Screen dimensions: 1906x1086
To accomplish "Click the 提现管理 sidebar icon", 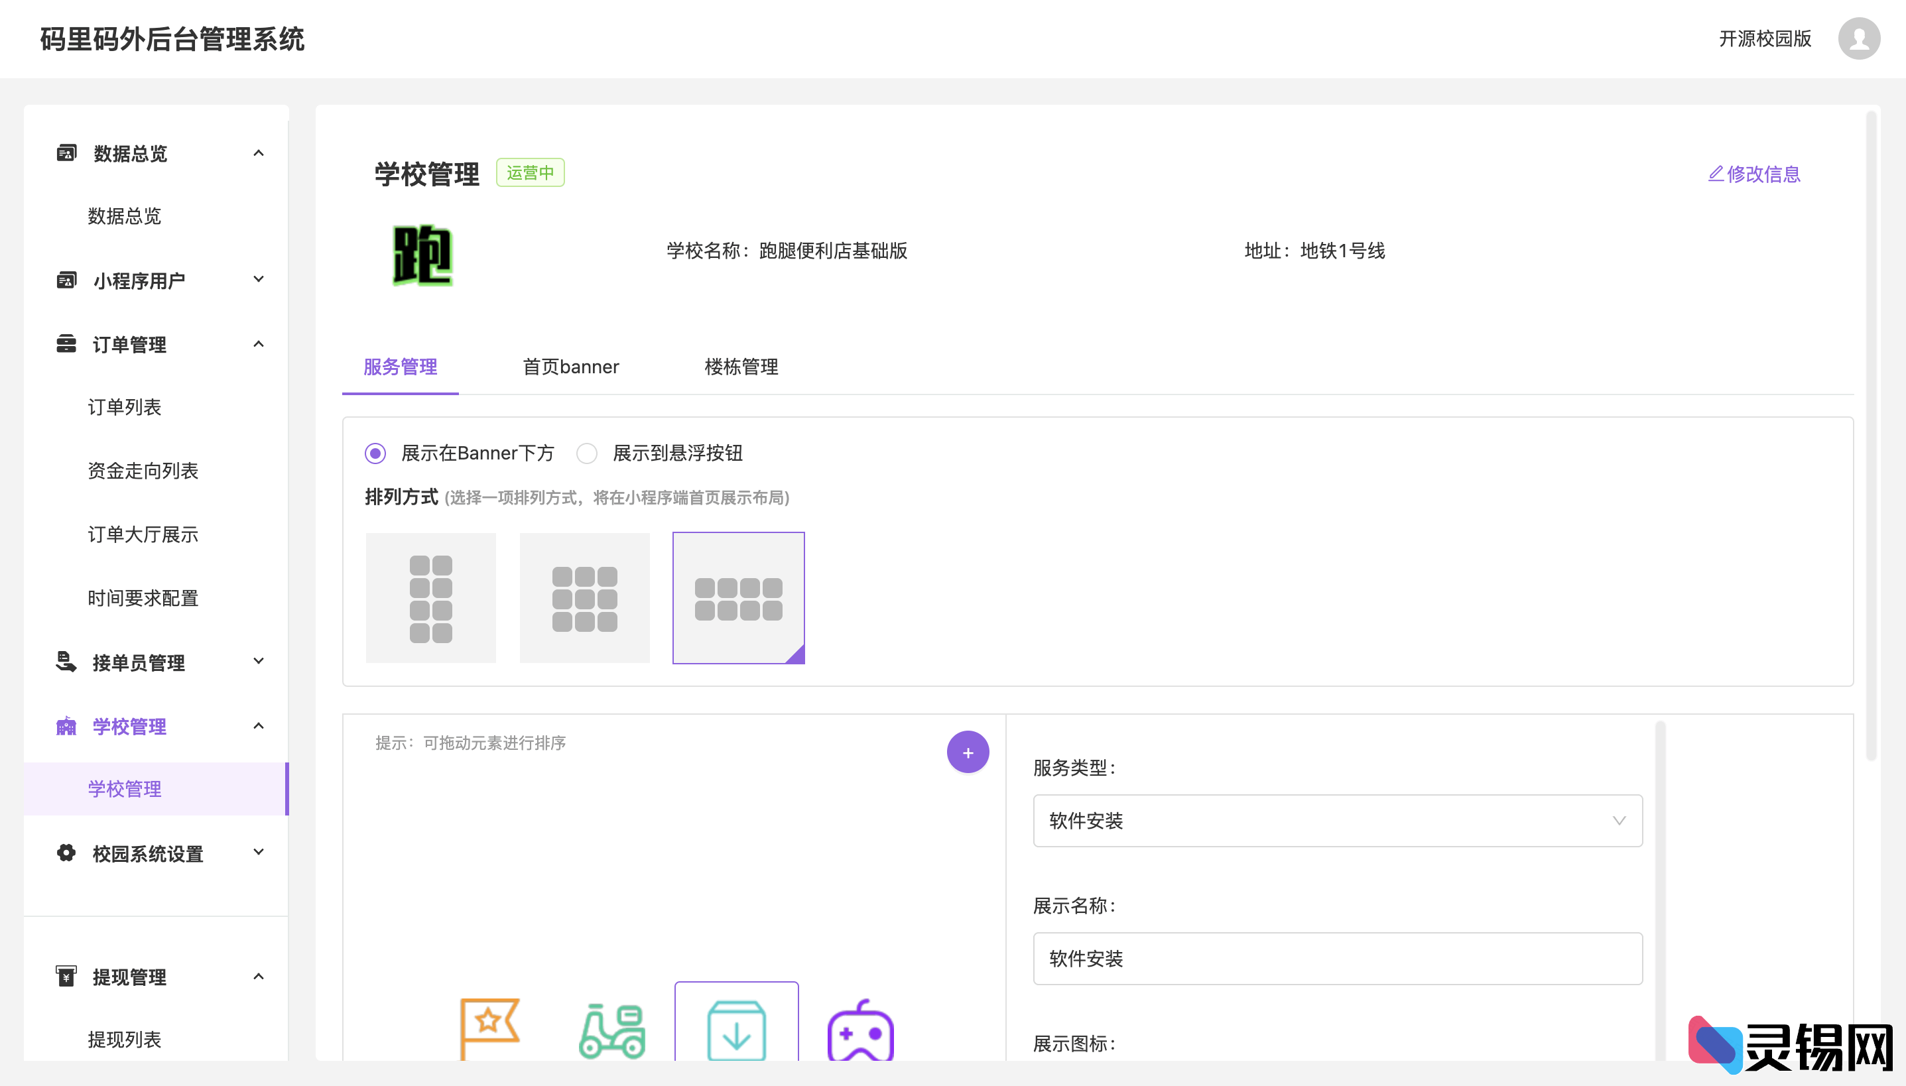I will pyautogui.click(x=66, y=976).
